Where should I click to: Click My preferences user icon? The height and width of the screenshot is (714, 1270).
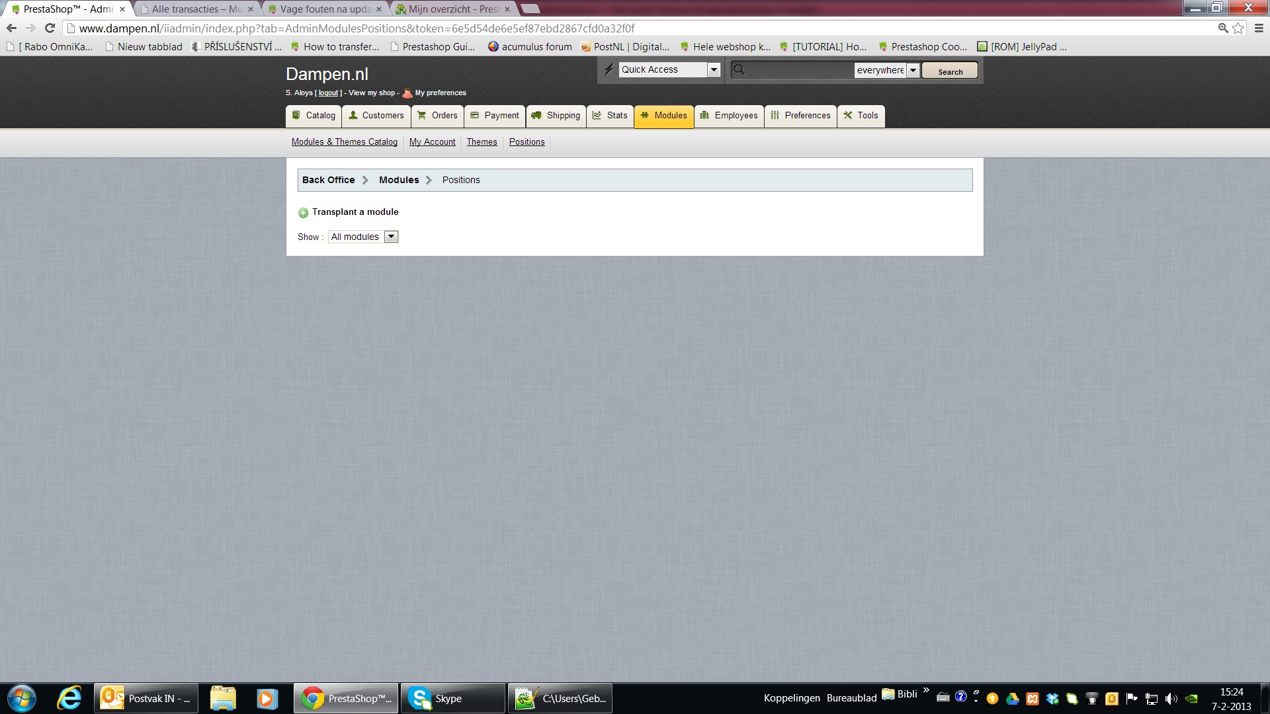tap(407, 93)
